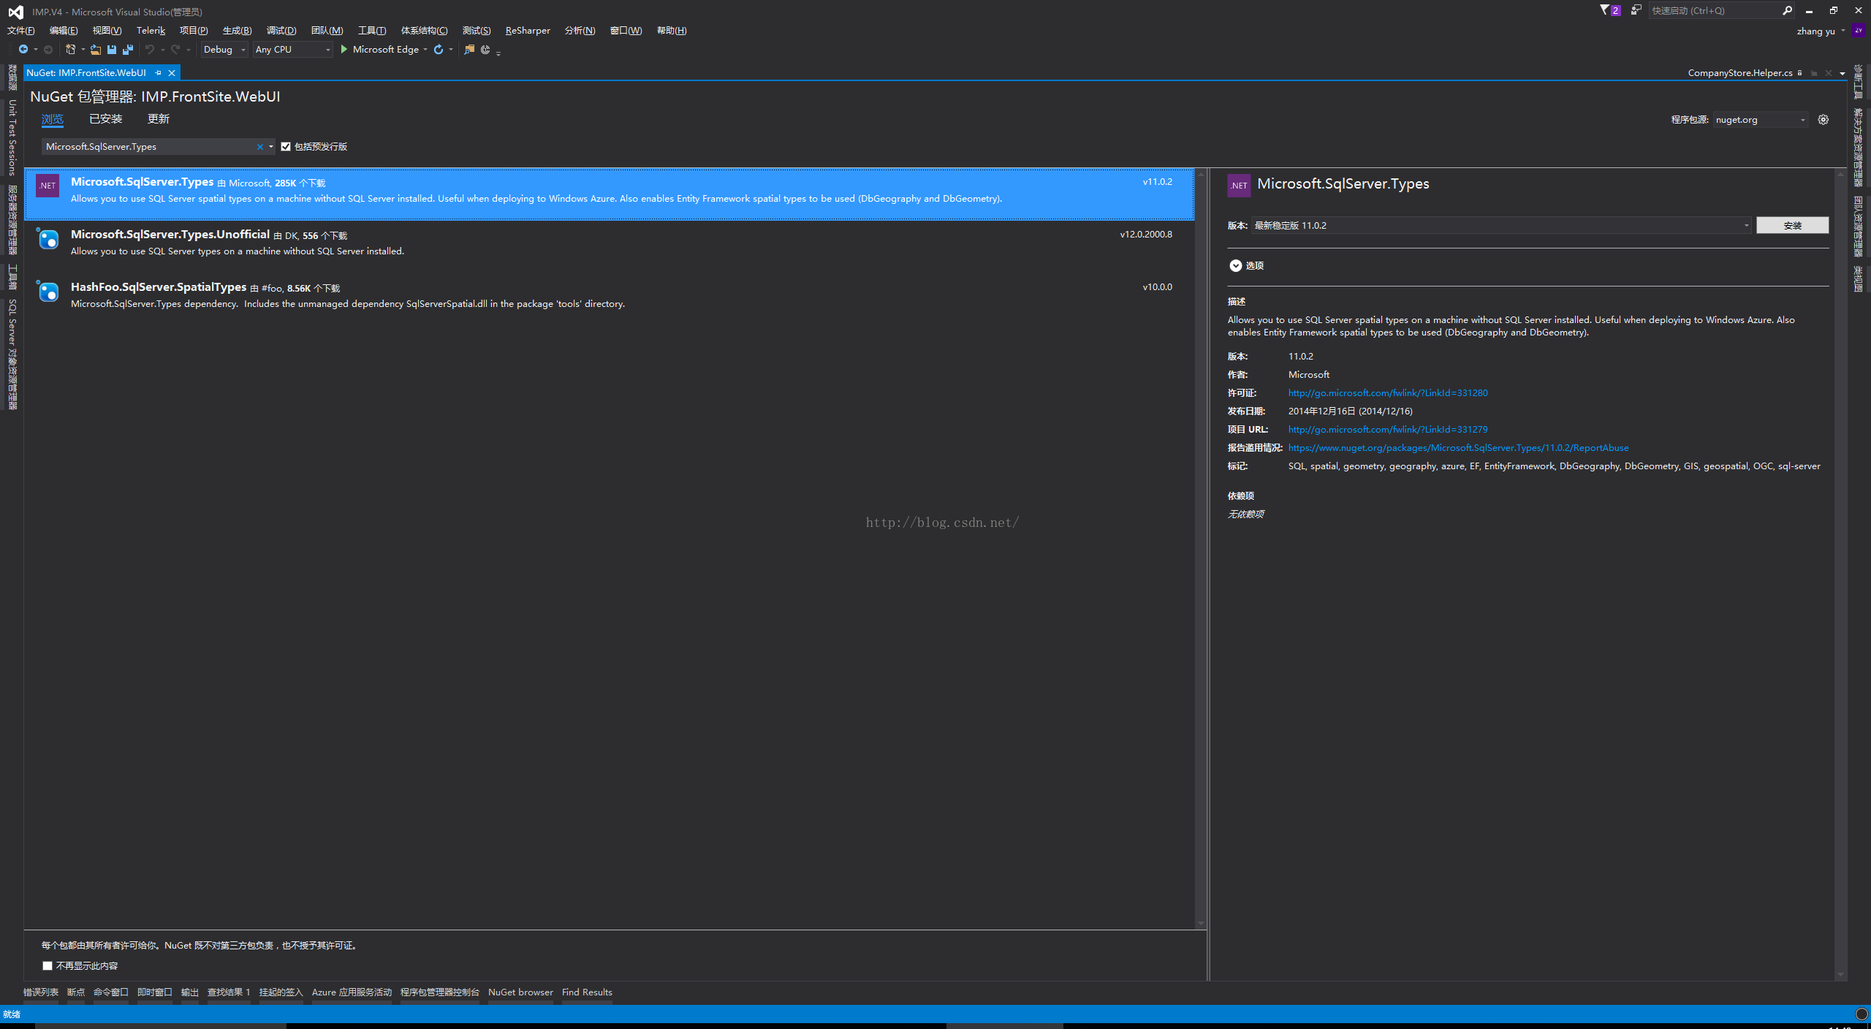Open the search history dropdown arrow

click(271, 147)
